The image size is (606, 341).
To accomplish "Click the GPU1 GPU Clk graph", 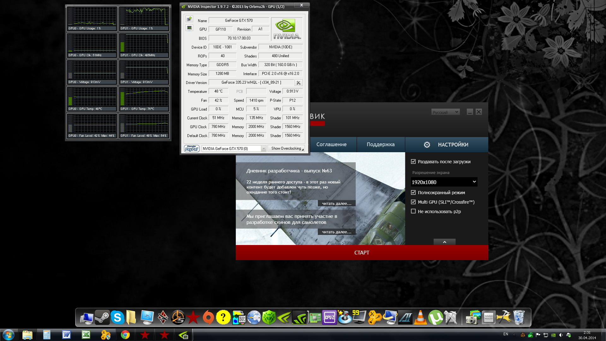I will pyautogui.click(x=144, y=45).
